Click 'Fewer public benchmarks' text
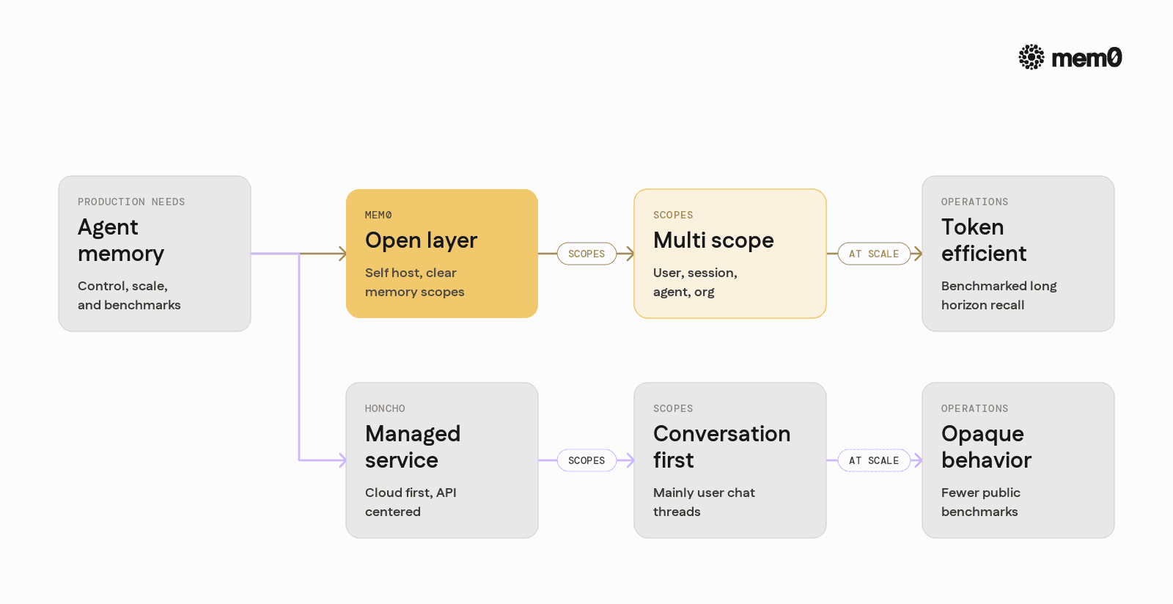This screenshot has height=604, width=1173. point(981,502)
